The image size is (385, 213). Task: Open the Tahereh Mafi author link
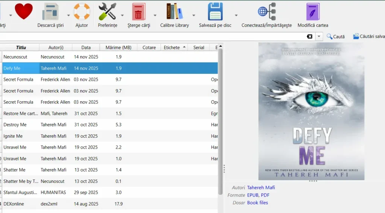[261, 187]
